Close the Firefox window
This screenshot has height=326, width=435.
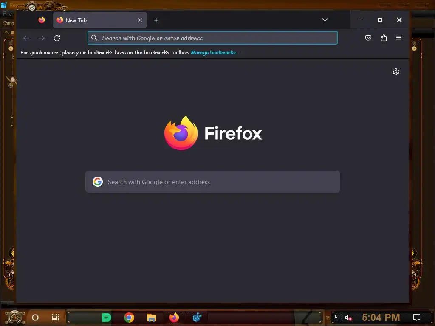pyautogui.click(x=399, y=20)
